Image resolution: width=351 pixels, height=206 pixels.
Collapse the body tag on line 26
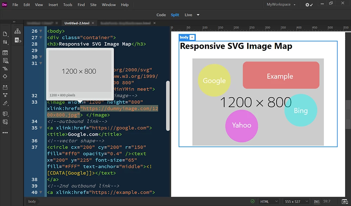click(41, 31)
